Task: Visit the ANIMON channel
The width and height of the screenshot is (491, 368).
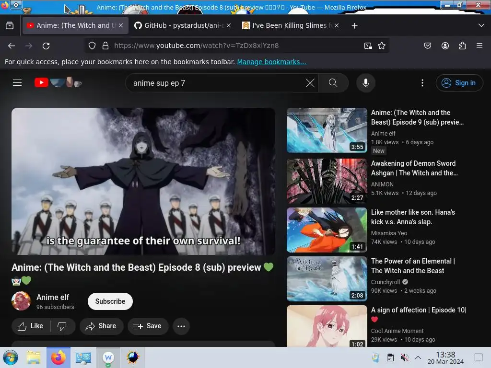Action: (x=382, y=184)
